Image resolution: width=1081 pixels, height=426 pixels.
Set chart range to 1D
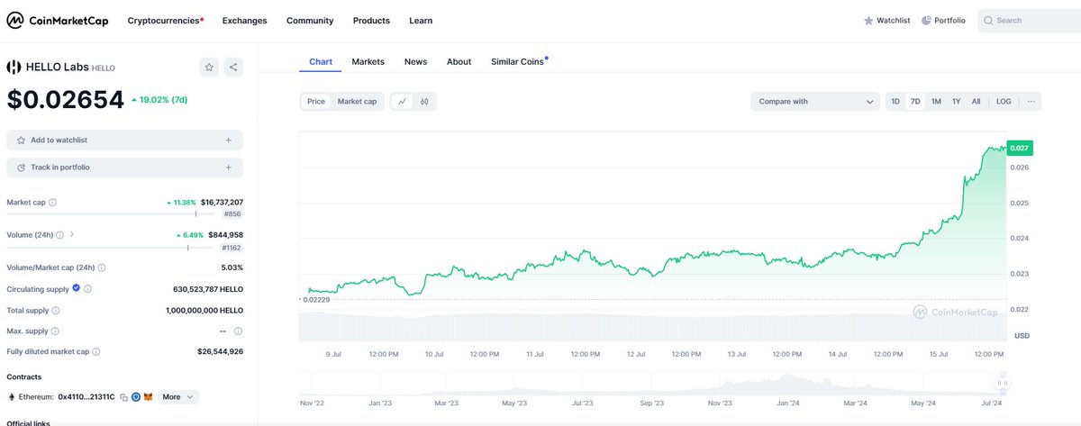click(x=895, y=102)
